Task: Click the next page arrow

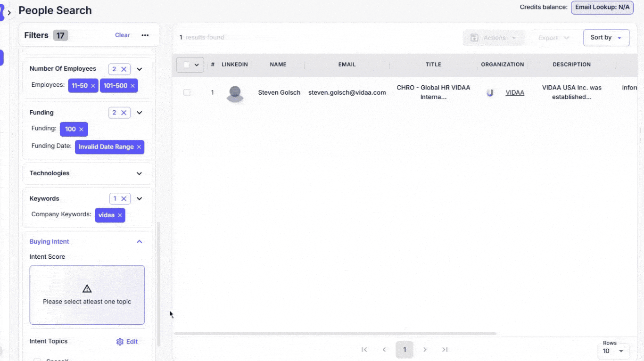Action: (x=425, y=350)
